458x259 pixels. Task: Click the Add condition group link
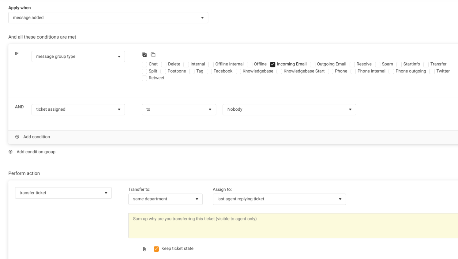point(36,152)
